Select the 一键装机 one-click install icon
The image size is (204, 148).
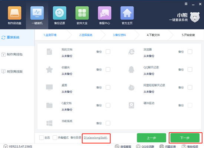pos(37,13)
